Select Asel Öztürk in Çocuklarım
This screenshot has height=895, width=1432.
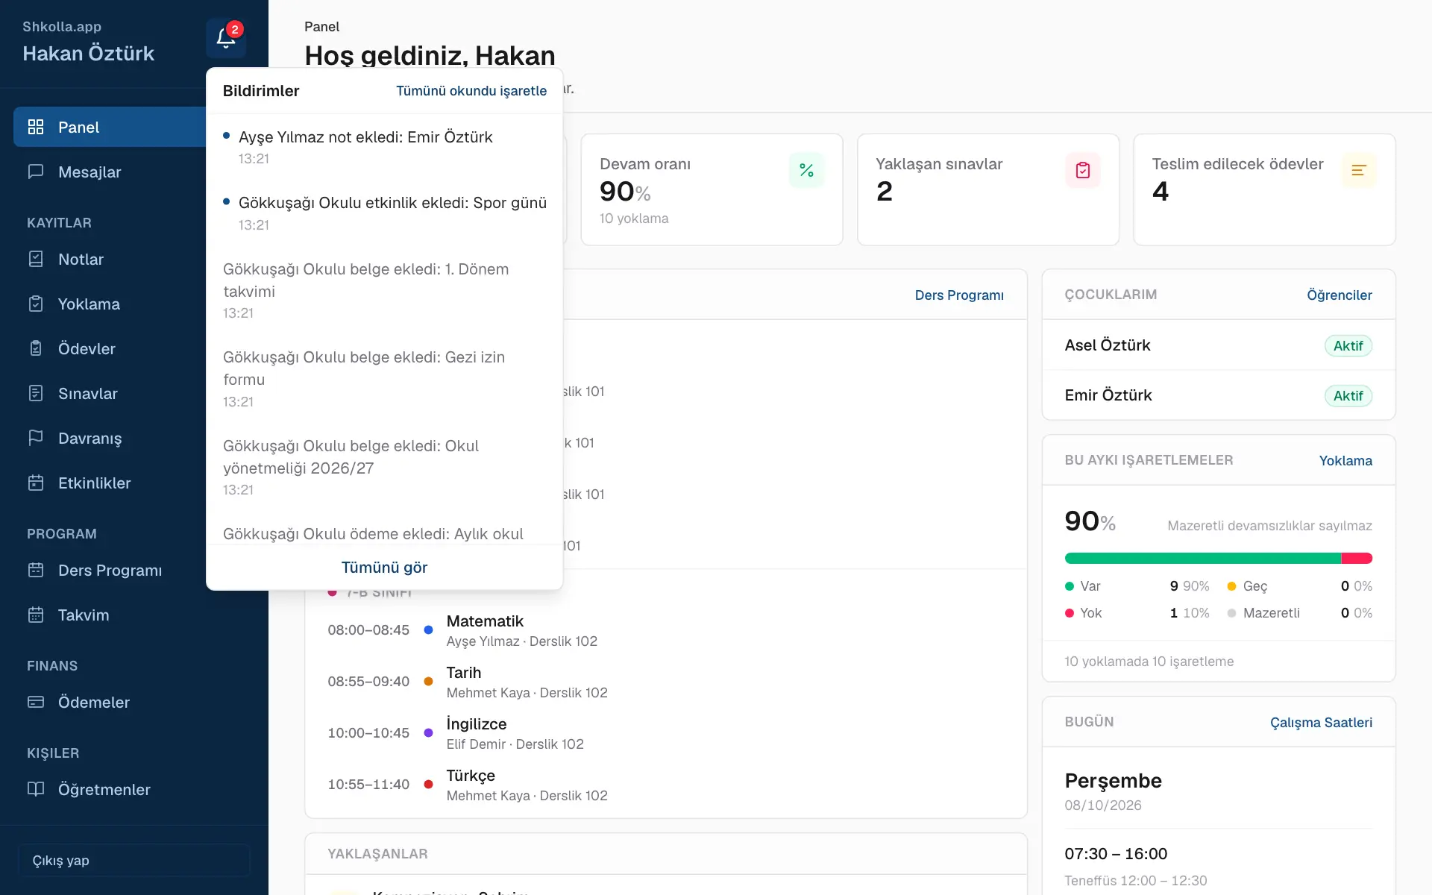1218,345
